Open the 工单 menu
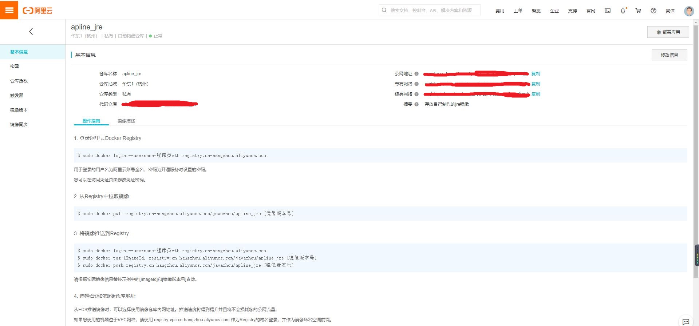 (518, 11)
